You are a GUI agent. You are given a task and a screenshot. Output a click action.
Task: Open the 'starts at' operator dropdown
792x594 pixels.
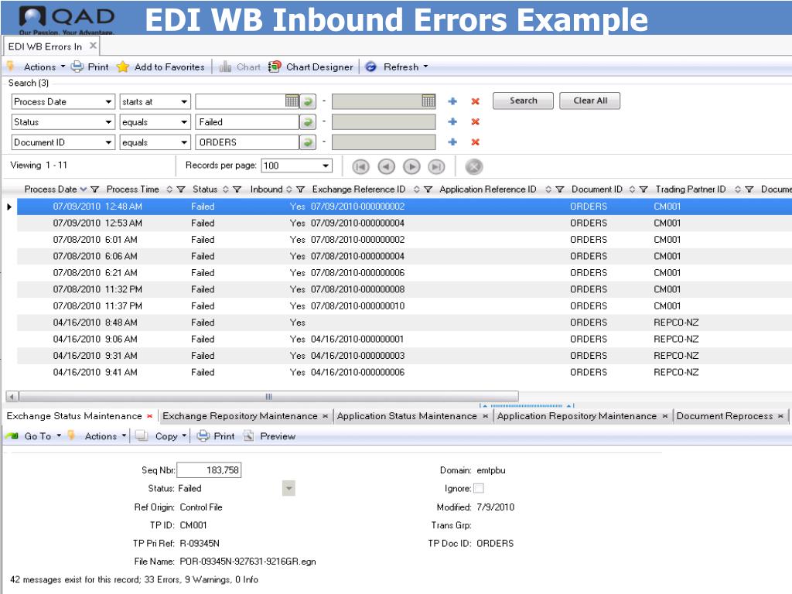click(184, 102)
